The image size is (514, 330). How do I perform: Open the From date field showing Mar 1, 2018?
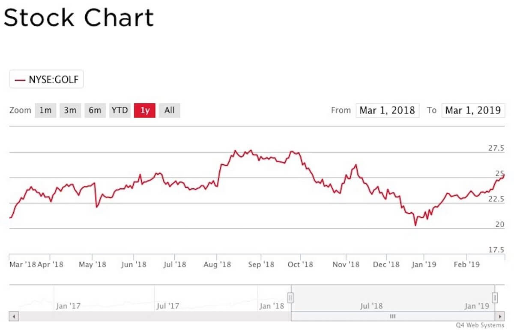click(x=387, y=110)
